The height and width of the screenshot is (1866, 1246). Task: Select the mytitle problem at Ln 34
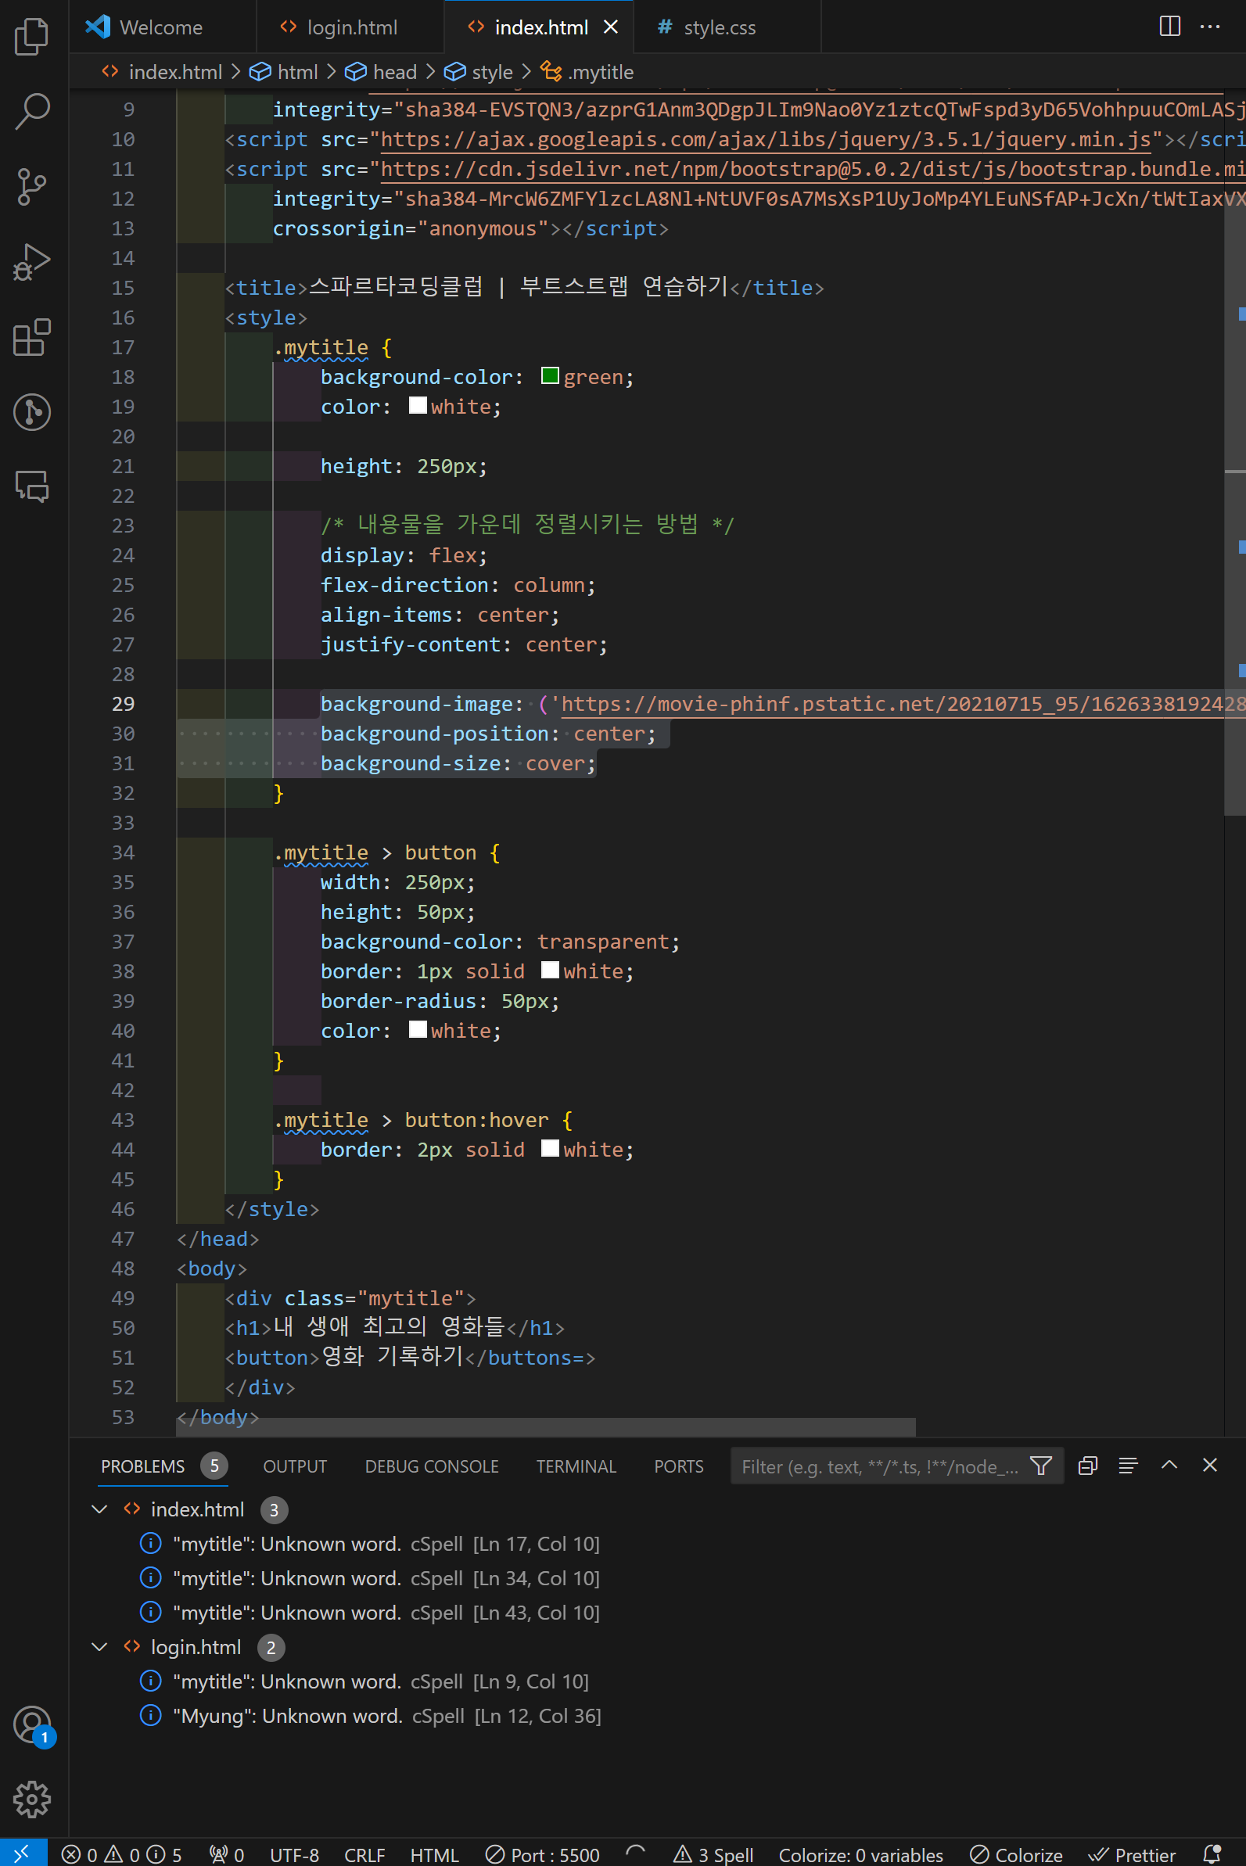(386, 1577)
